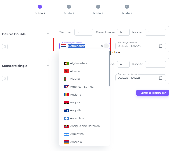Clear the Netherlands nationality selection
Image resolution: width=171 pixels, height=151 pixels.
pos(102,46)
